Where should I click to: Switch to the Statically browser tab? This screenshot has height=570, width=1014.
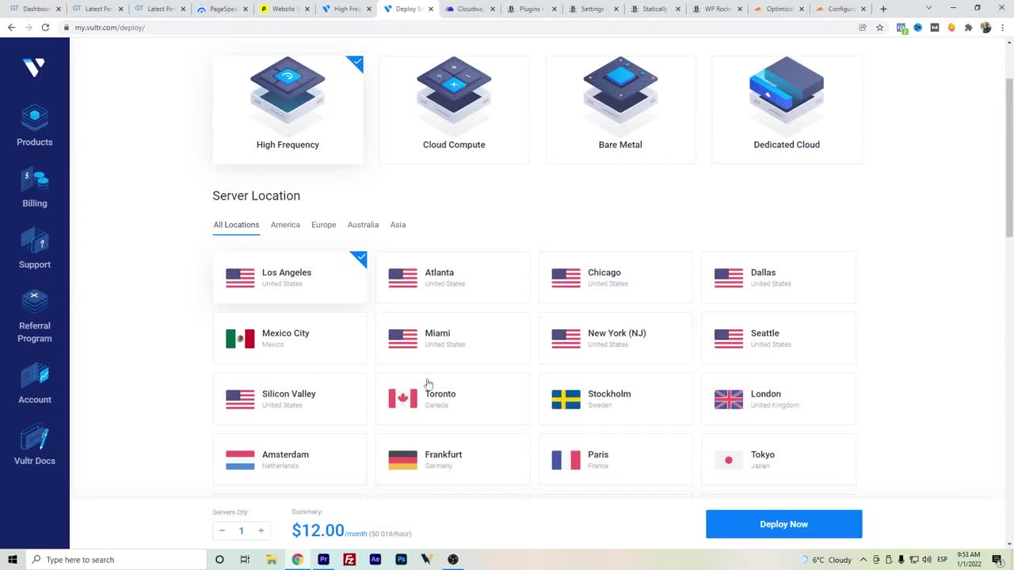[x=655, y=9]
